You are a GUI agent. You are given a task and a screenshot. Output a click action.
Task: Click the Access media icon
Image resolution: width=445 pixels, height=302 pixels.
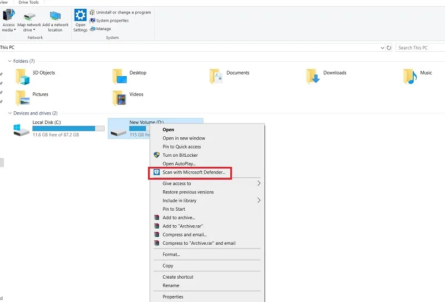point(8,16)
